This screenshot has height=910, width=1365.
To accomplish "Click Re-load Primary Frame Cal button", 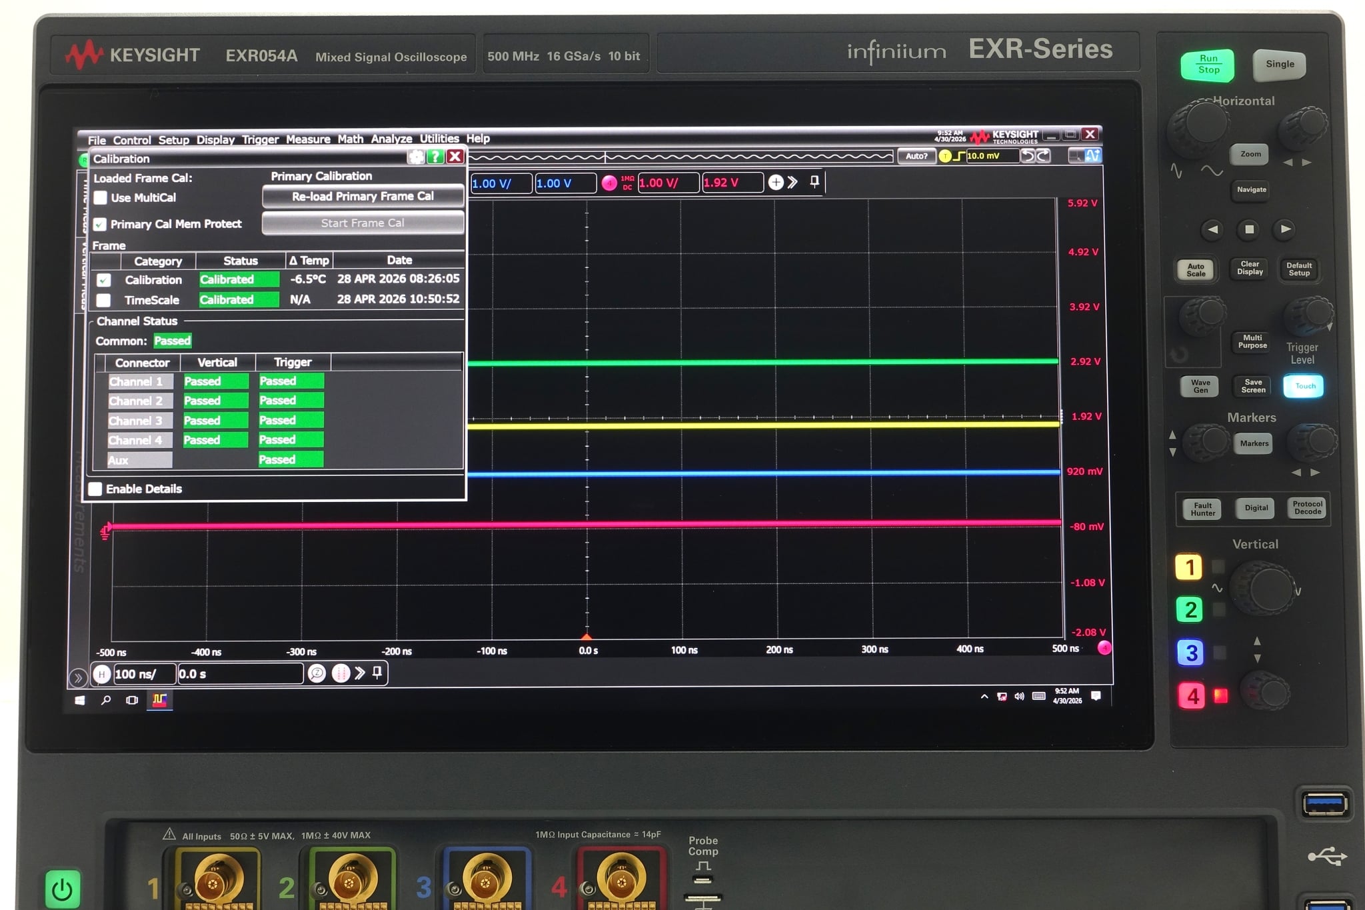I will point(363,197).
